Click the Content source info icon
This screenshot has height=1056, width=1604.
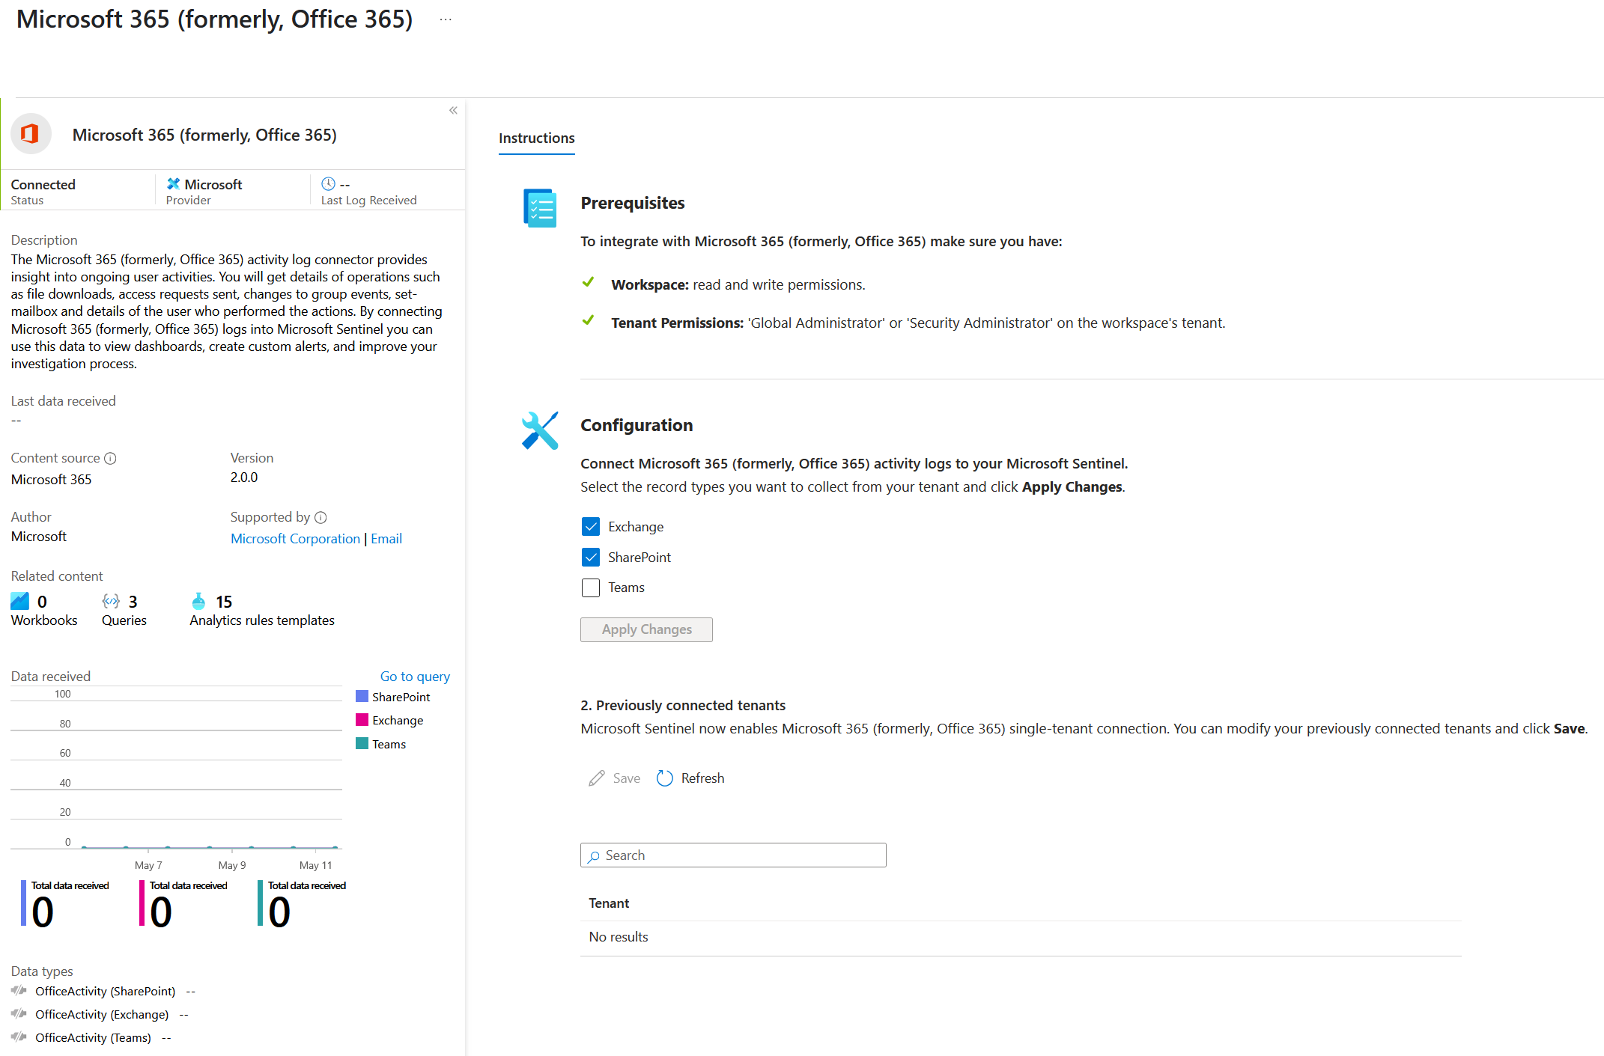click(110, 458)
